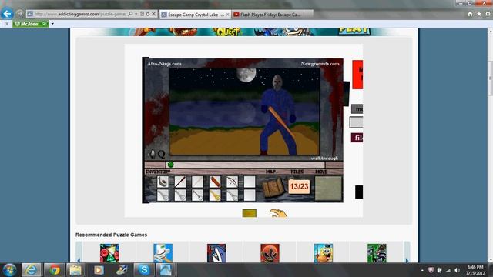The width and height of the screenshot is (493, 277).
Task: Toggle the Q quality button in game
Action: point(161,154)
